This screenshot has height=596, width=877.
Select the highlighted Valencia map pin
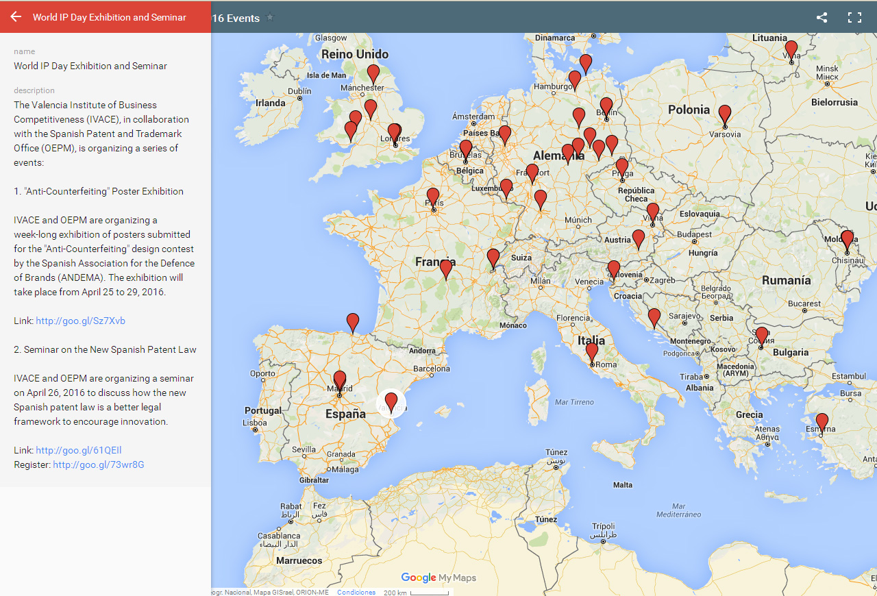391,402
